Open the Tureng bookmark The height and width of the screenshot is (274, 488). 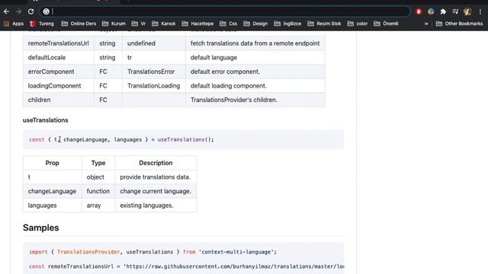point(42,24)
